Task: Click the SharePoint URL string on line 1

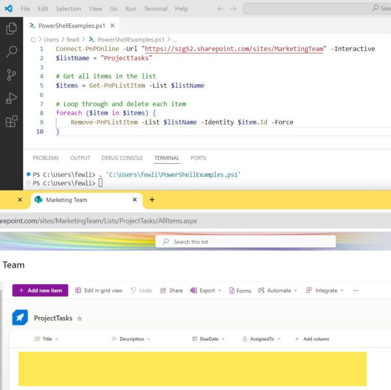Action: click(x=234, y=49)
